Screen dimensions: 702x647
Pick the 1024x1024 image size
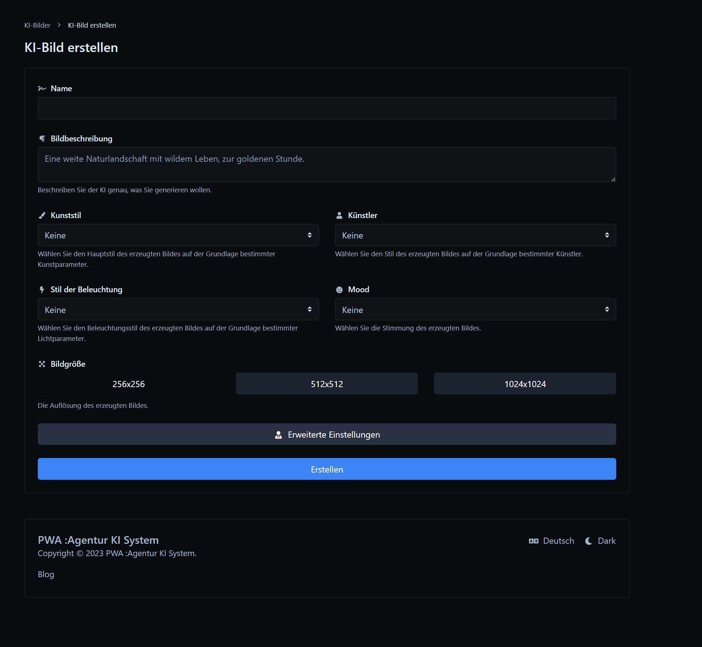(x=525, y=384)
